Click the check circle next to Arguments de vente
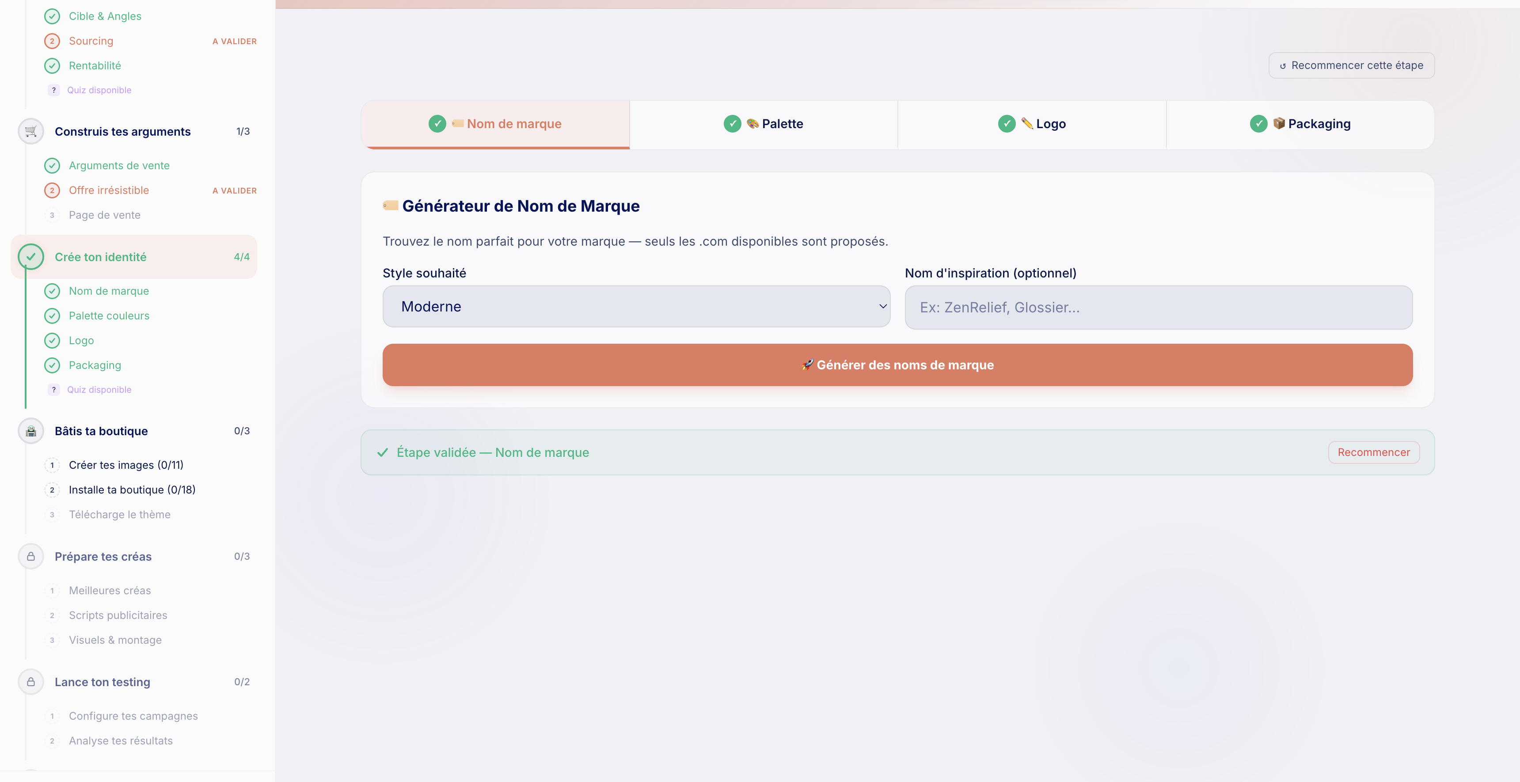The image size is (1520, 782). 52,166
